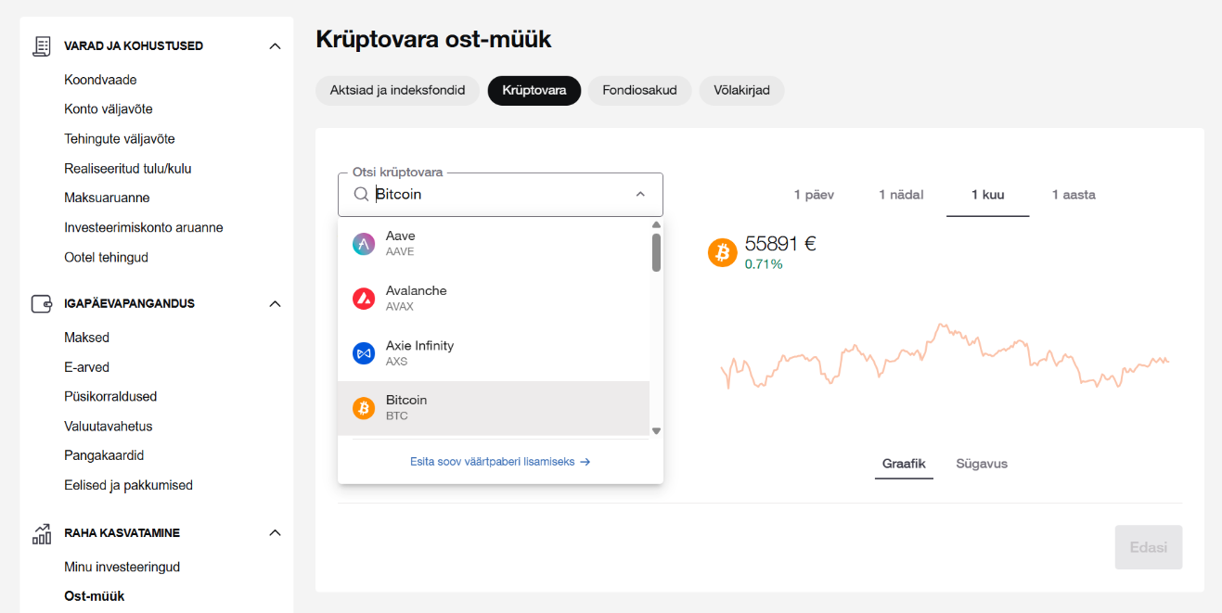The height and width of the screenshot is (613, 1222).
Task: Collapse the Raha kasvatamine section
Action: tap(275, 533)
